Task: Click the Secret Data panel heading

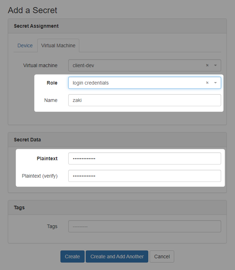Action: tap(27, 140)
